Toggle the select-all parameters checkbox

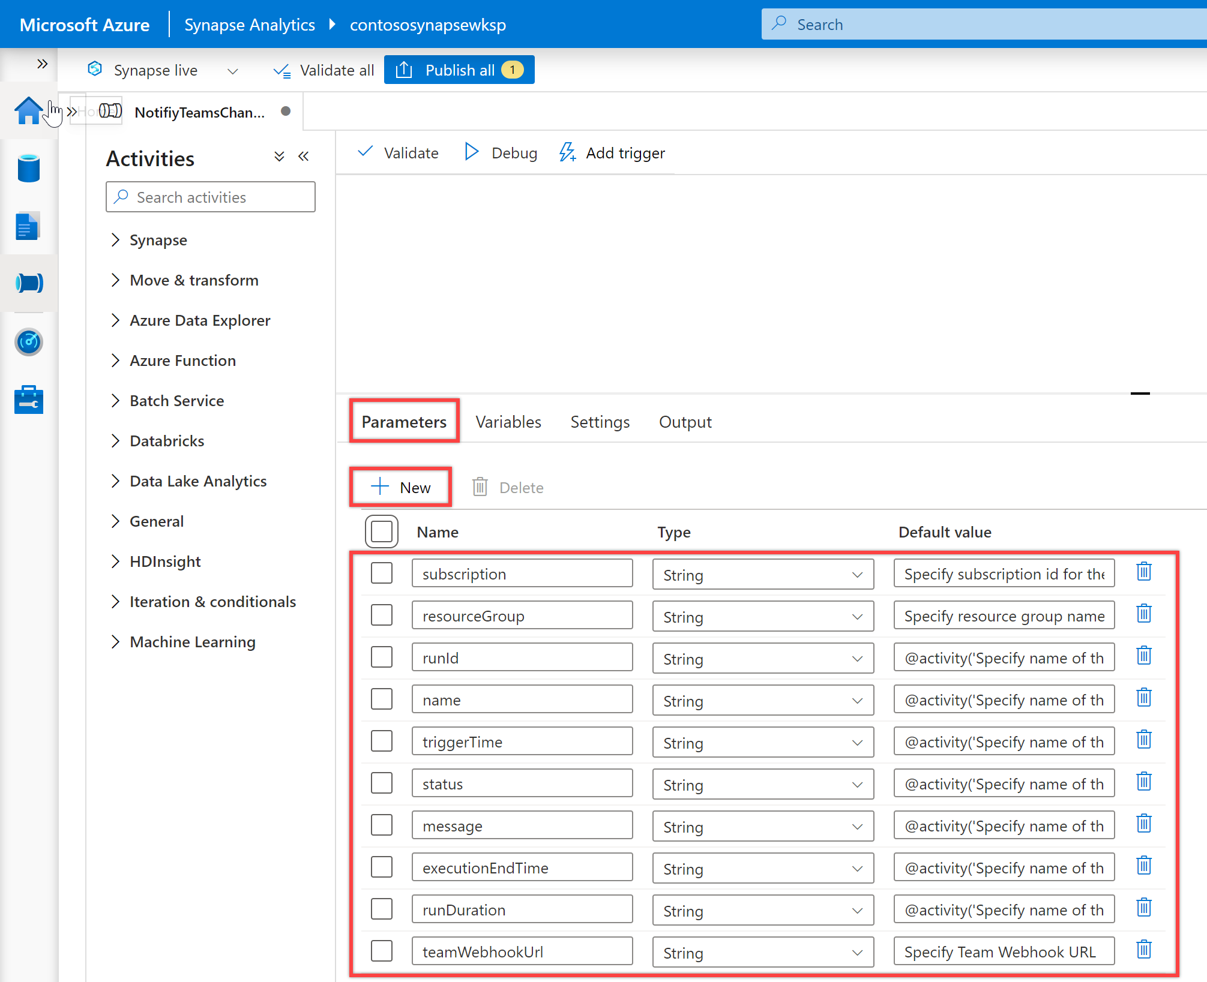click(x=382, y=530)
